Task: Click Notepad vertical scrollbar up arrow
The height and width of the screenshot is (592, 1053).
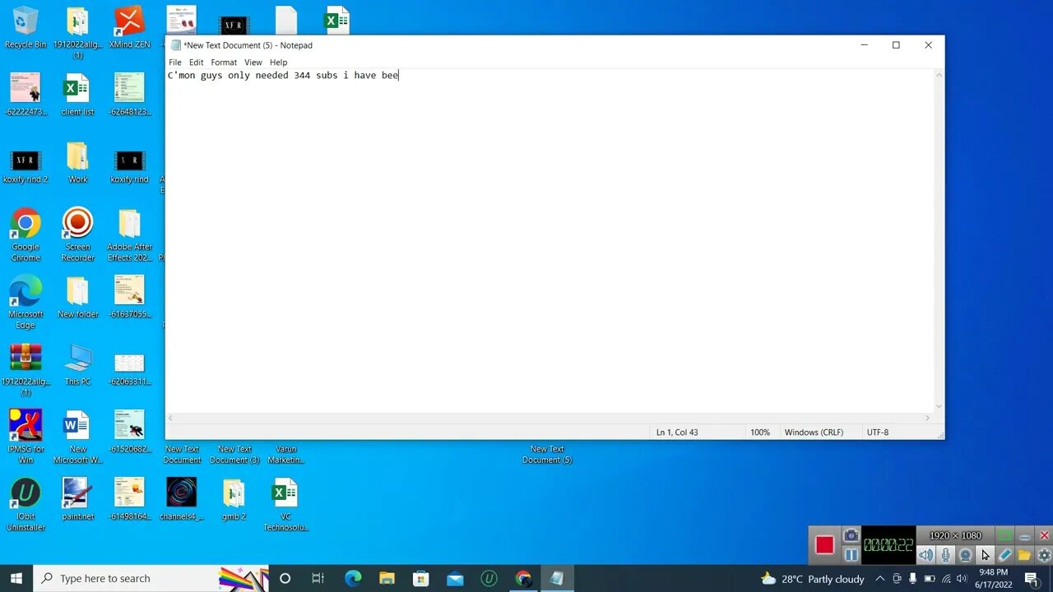Action: [x=939, y=76]
